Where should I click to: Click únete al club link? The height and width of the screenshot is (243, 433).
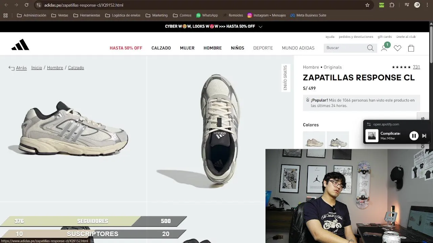[x=406, y=37]
